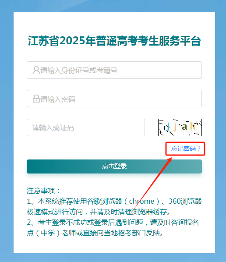This screenshot has height=262, width=226.
Task: Click the 江苏省2025年普通高考考生服务平台 heading
Action: pos(114,41)
